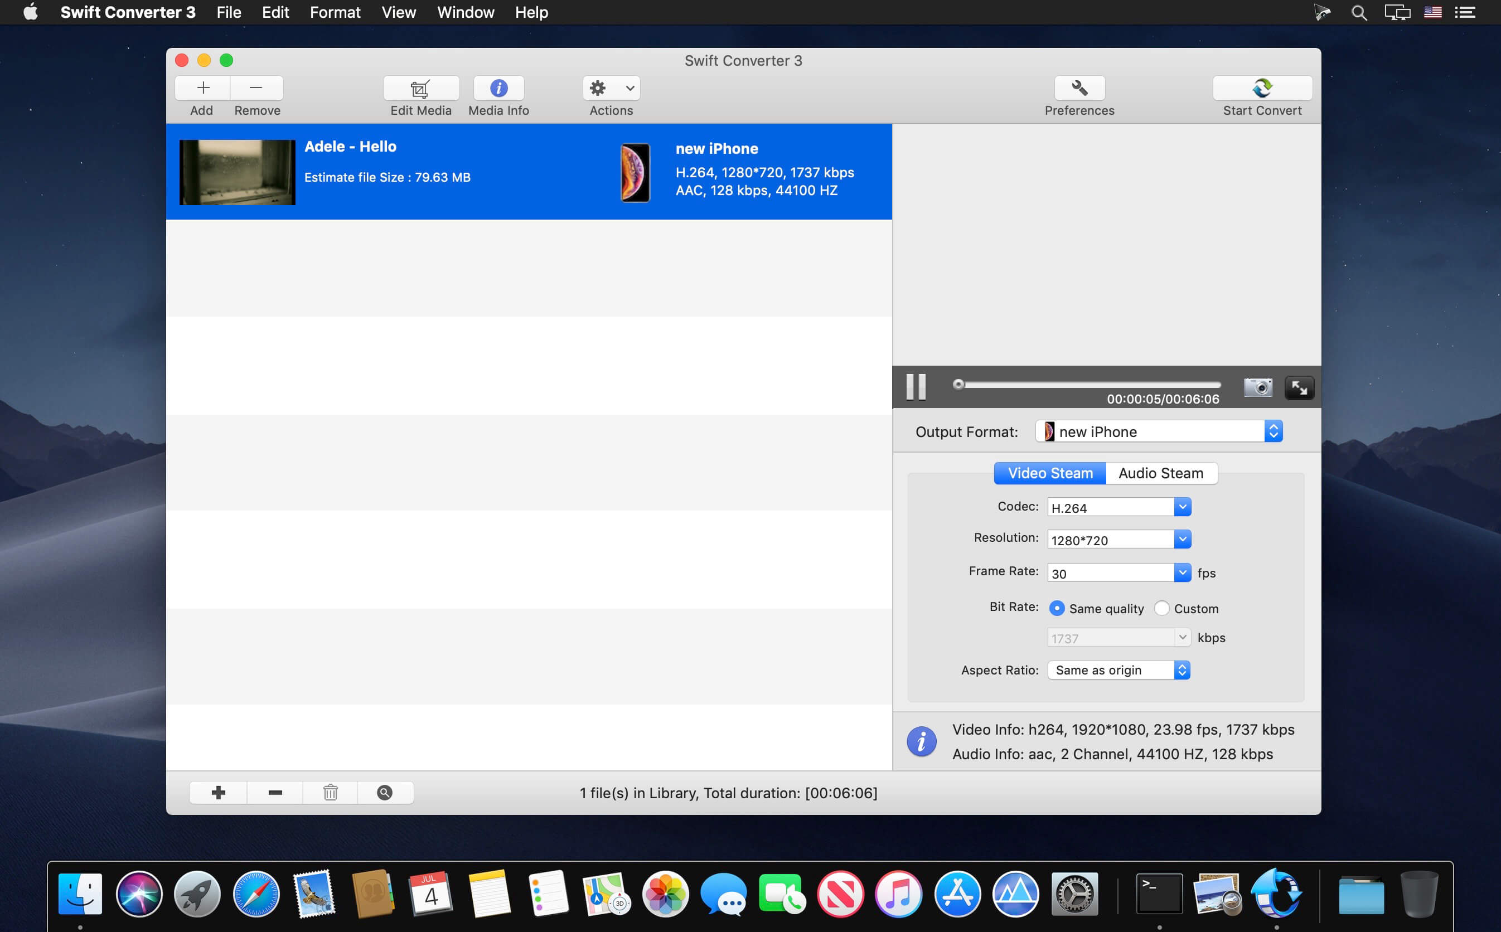This screenshot has width=1501, height=932.
Task: Open Finder from the Dock
Action: coord(80,894)
